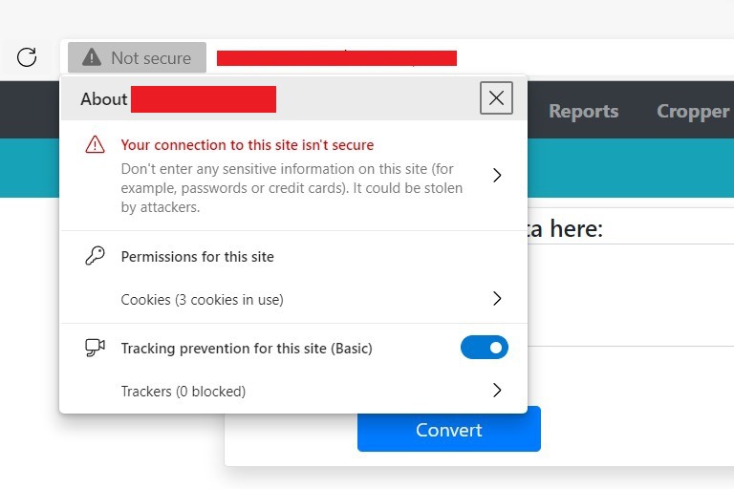Open the Reports tab
This screenshot has height=489, width=734.
[x=583, y=111]
